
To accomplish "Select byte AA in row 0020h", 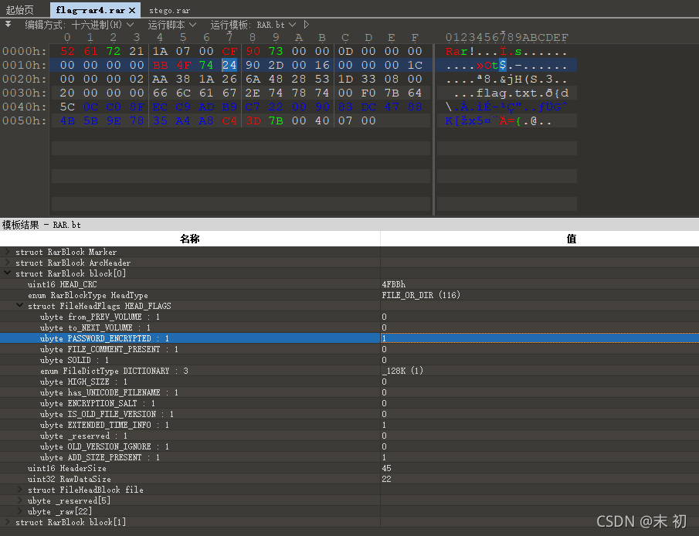I will [x=160, y=79].
